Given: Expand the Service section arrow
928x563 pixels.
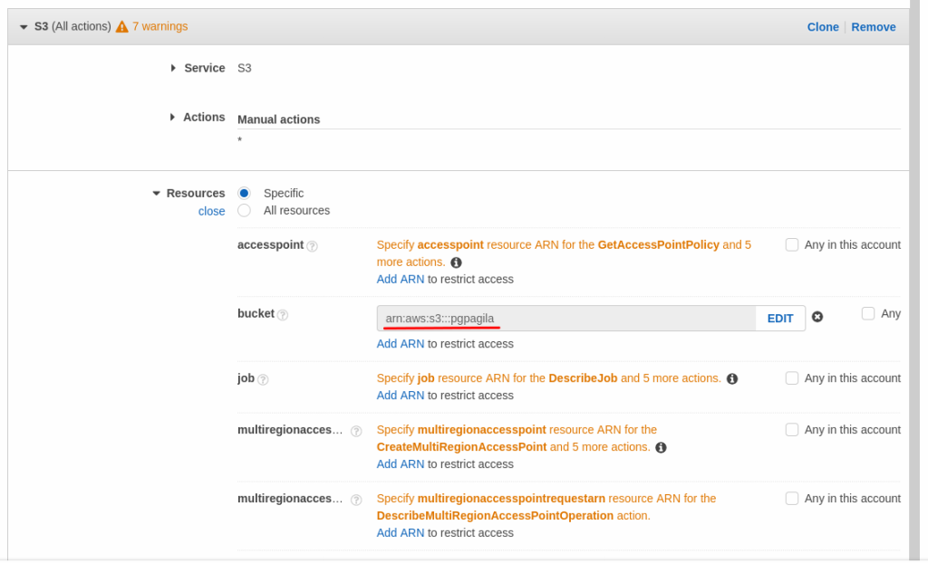Looking at the screenshot, I should pos(173,68).
